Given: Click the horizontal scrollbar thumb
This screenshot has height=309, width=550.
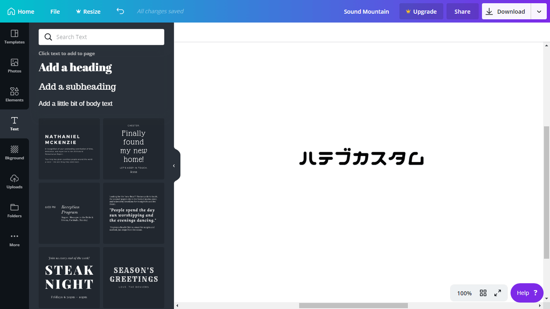Looking at the screenshot, I should [353, 305].
